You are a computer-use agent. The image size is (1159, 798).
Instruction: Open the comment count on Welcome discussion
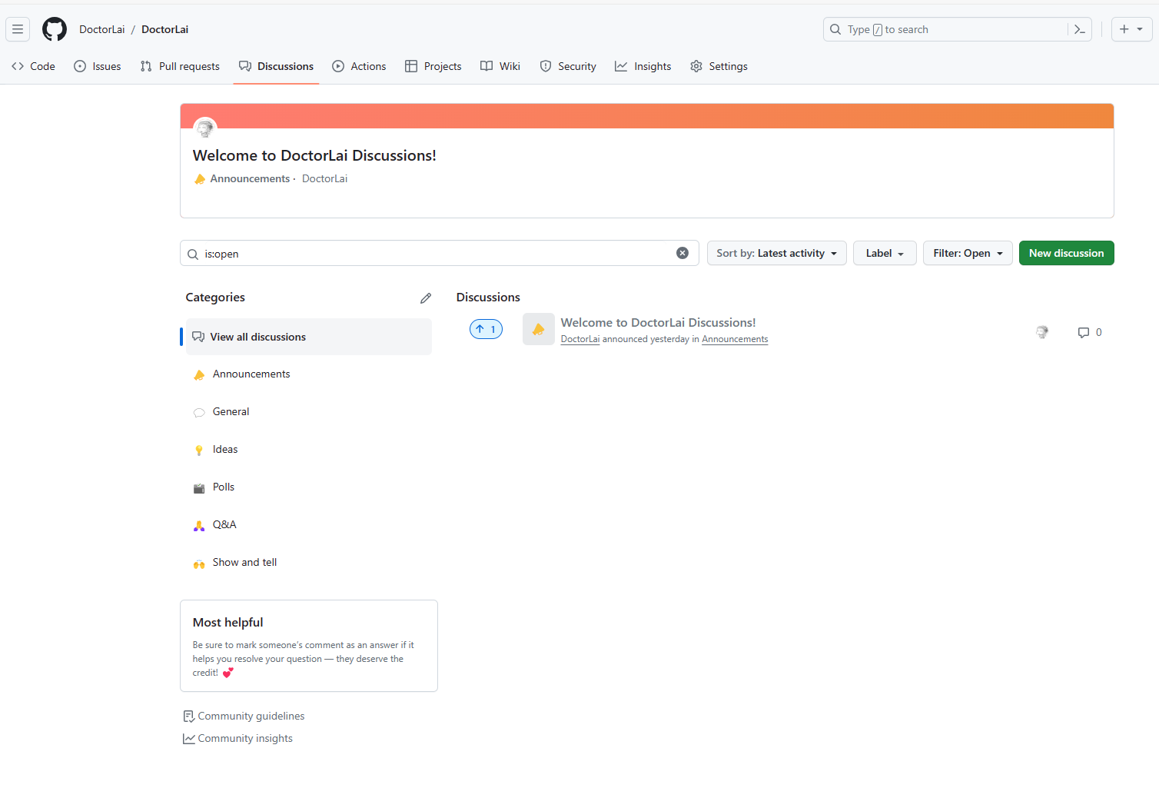1090,332
